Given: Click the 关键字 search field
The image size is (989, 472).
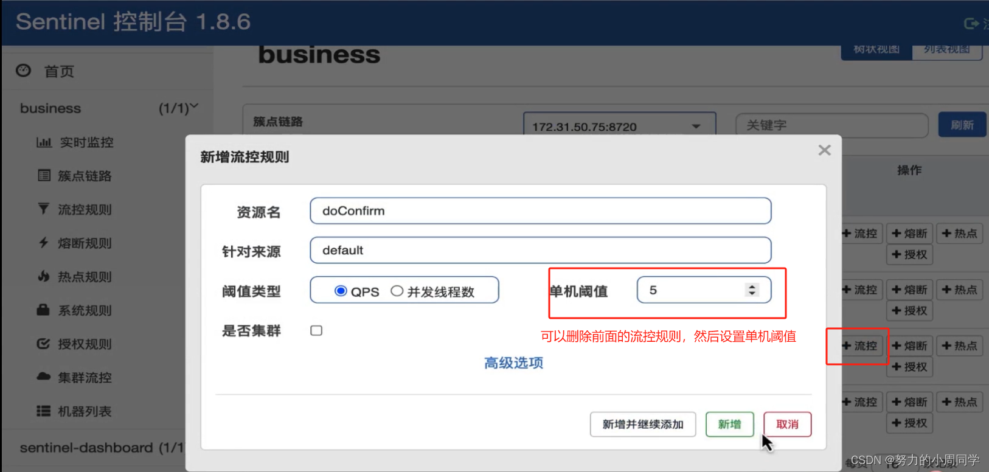Looking at the screenshot, I should 831,125.
